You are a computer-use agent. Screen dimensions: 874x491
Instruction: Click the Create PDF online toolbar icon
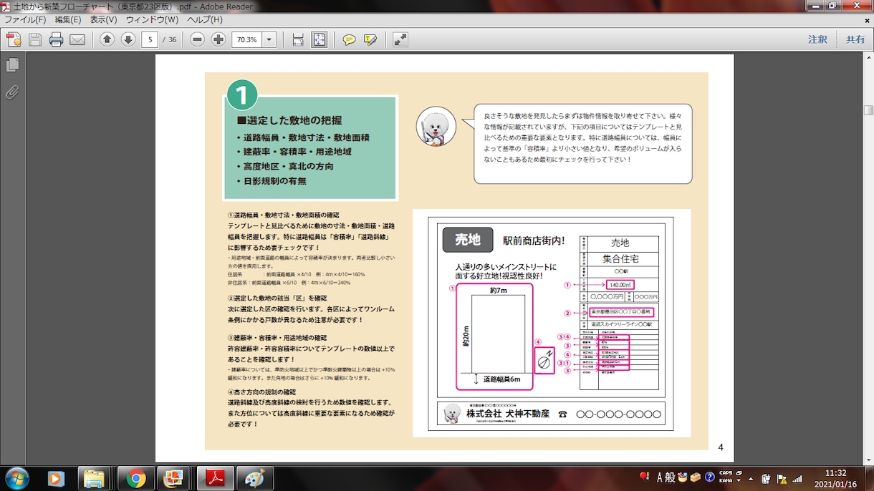pos(14,39)
